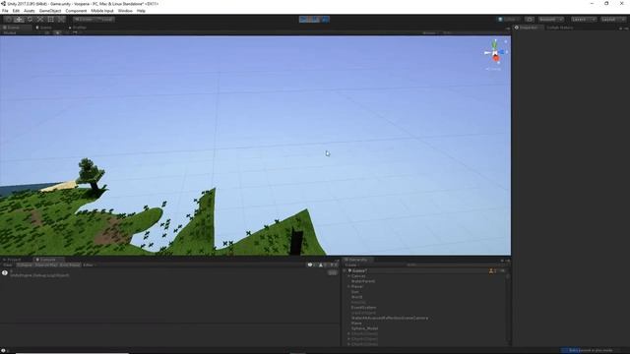Select World in Hierarchy
Image resolution: width=630 pixels, height=354 pixels.
356,297
